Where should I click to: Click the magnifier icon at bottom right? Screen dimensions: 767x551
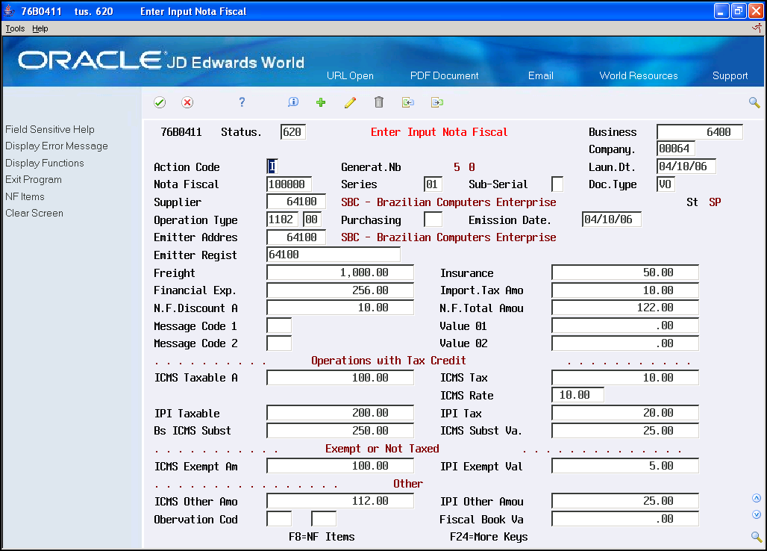tap(757, 537)
